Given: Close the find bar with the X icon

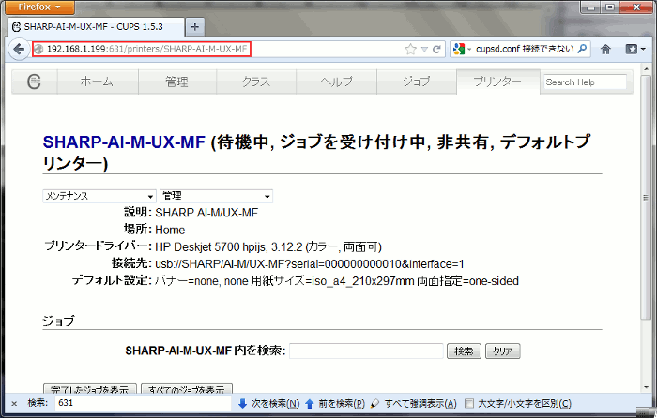Looking at the screenshot, I should 11,403.
